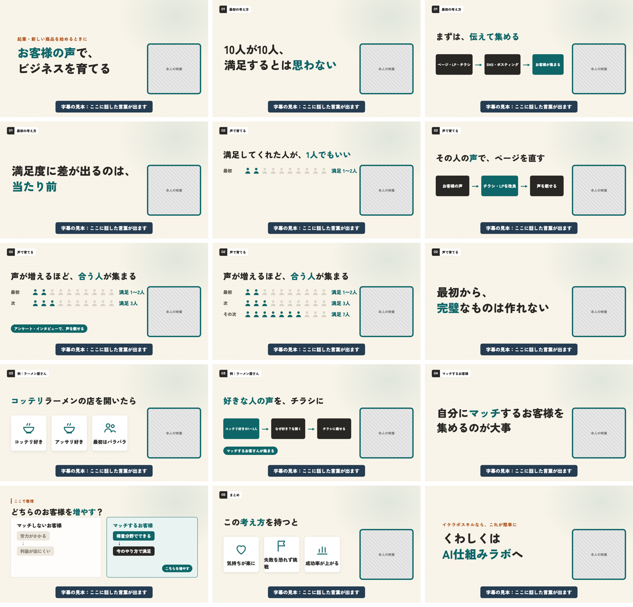Click the 満足 7人 label
Viewport: 633px width, 607px height.
click(x=340, y=314)
